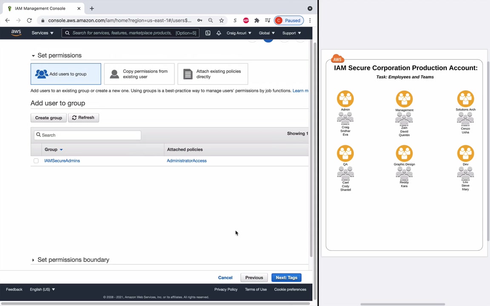This screenshot has height=306, width=490.
Task: Click the AWS services search bar
Action: (x=130, y=33)
